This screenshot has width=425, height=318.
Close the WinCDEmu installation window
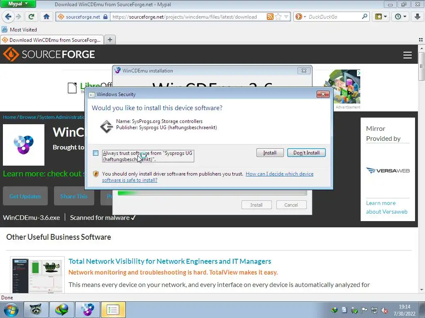[x=304, y=70]
